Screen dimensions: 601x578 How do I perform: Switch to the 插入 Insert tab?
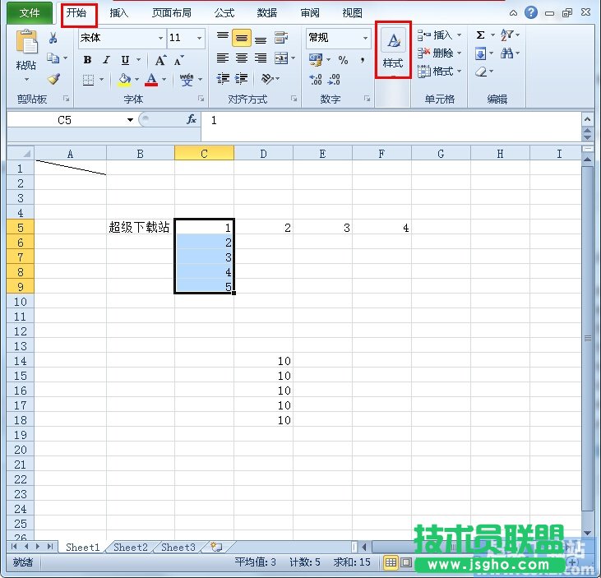(119, 13)
